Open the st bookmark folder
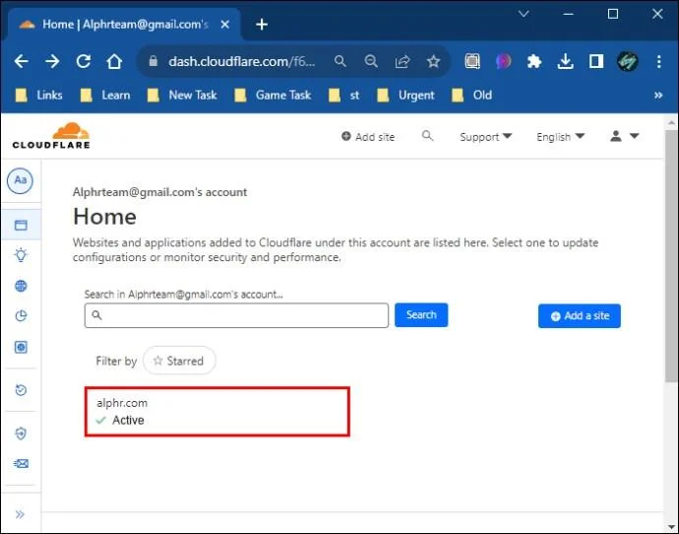 pyautogui.click(x=344, y=95)
